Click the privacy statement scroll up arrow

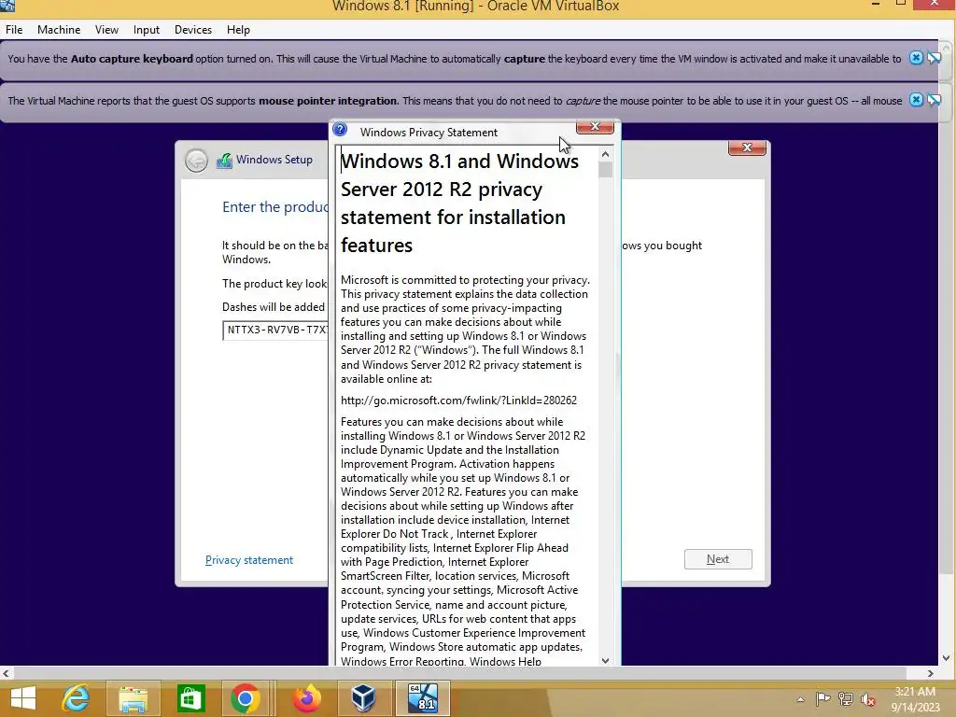(x=605, y=154)
